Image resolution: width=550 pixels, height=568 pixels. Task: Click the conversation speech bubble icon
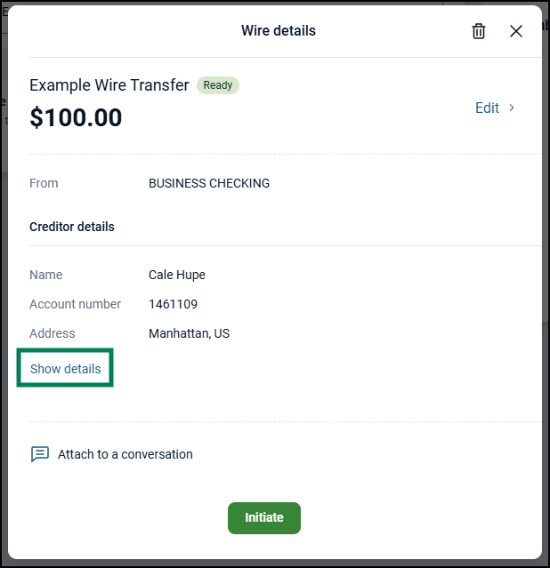click(x=40, y=454)
